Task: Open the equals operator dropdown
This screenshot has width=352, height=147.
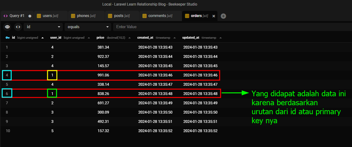Action: (88, 27)
